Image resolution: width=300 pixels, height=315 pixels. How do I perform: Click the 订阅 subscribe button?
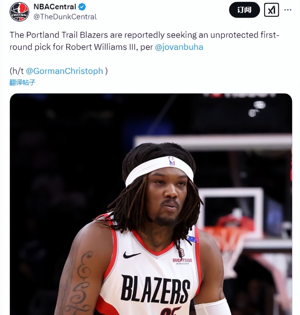coord(244,10)
